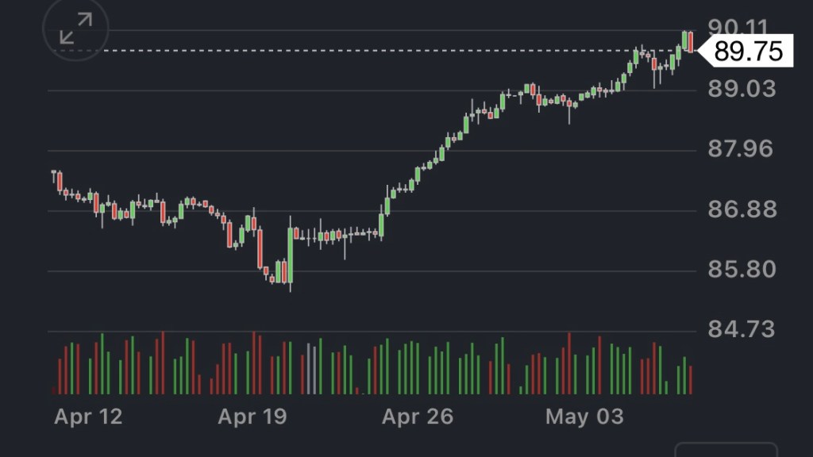The image size is (813, 457).
Task: Click the 89.03 price axis label
Action: (741, 88)
